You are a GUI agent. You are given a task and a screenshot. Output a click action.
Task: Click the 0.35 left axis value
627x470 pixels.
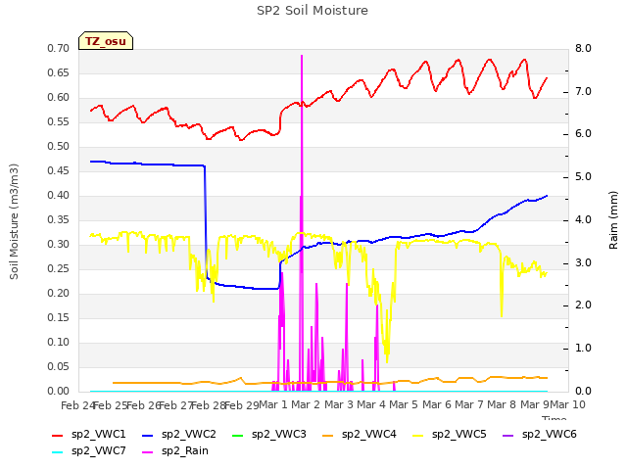pos(59,219)
